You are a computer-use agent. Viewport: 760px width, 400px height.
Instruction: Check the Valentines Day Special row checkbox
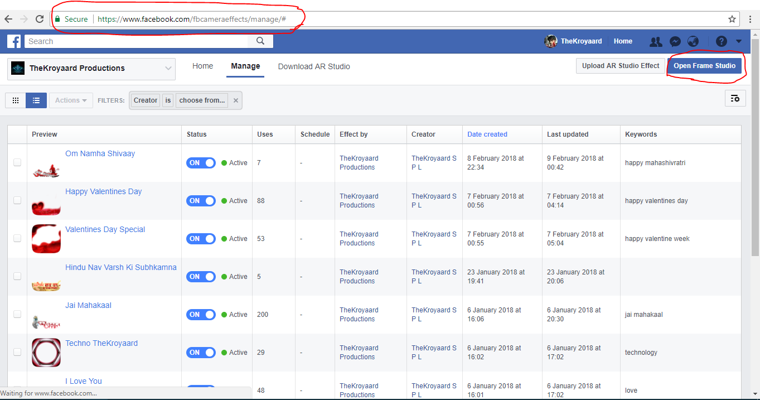pos(17,238)
